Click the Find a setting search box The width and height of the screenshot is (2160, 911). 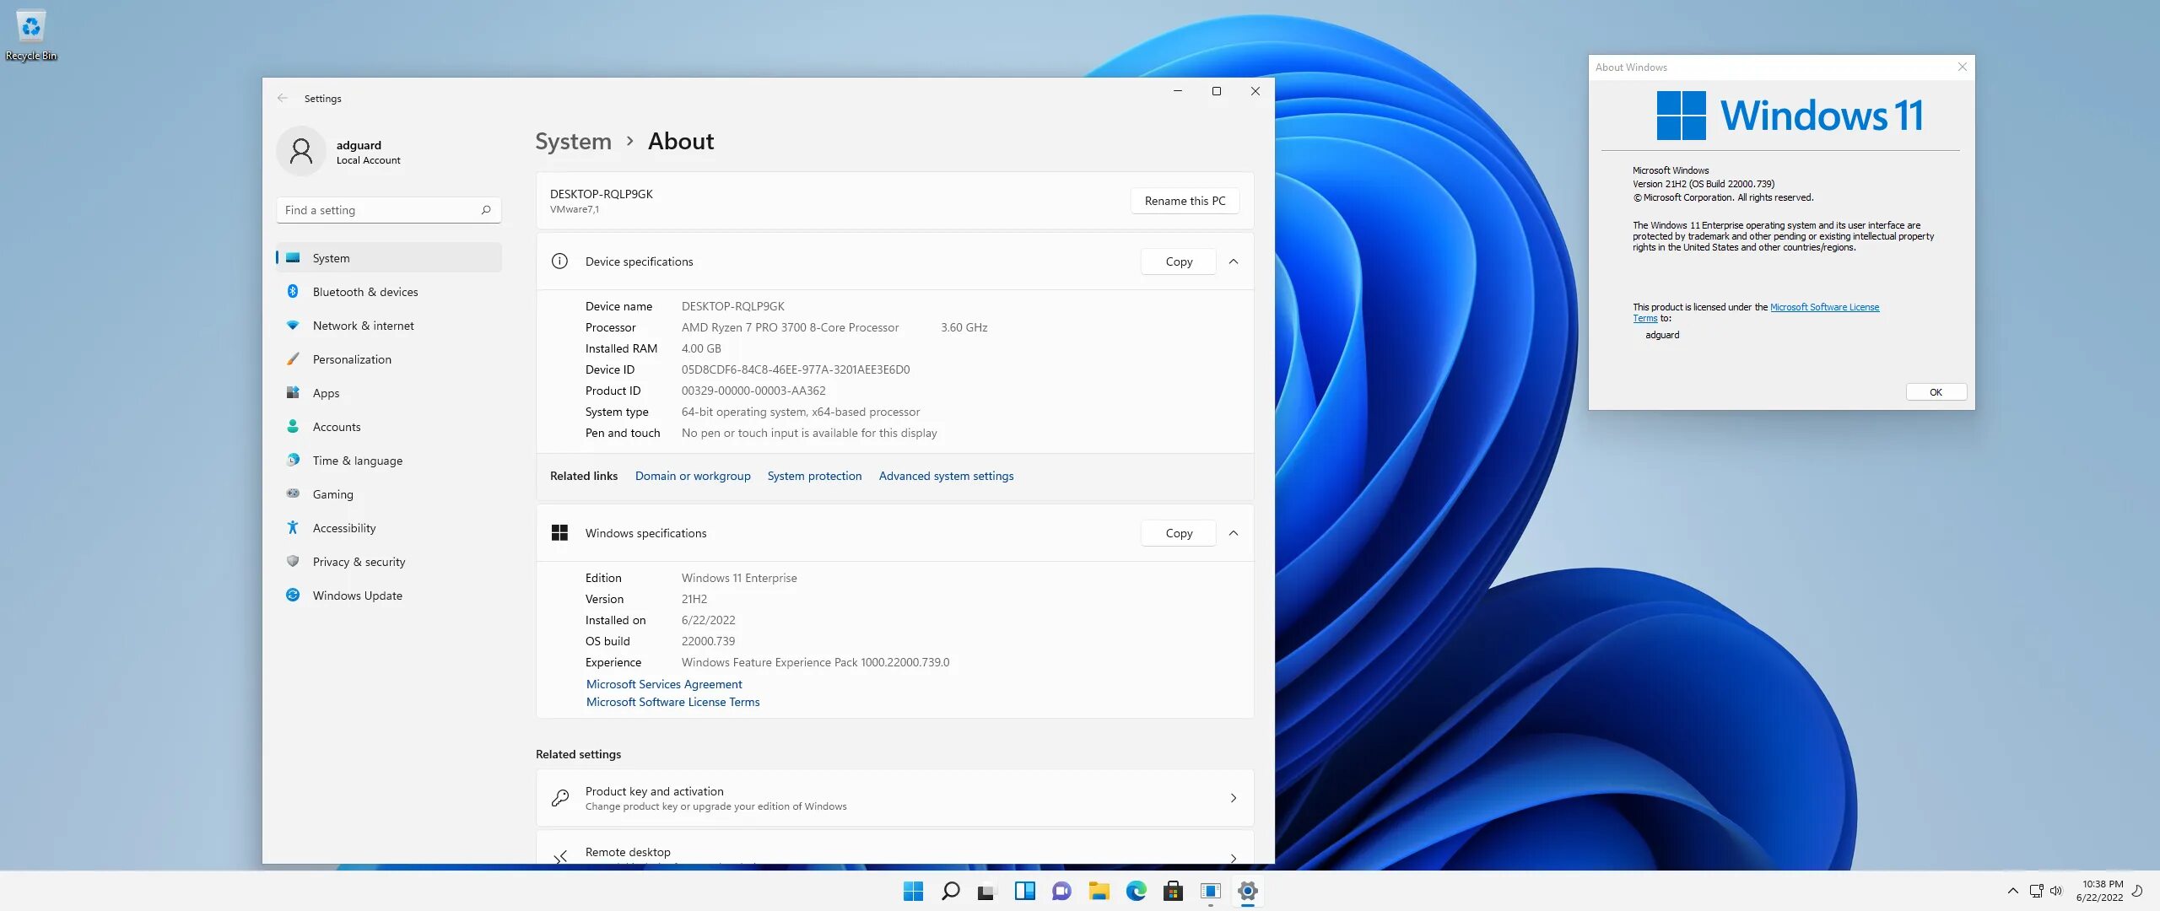(x=381, y=210)
